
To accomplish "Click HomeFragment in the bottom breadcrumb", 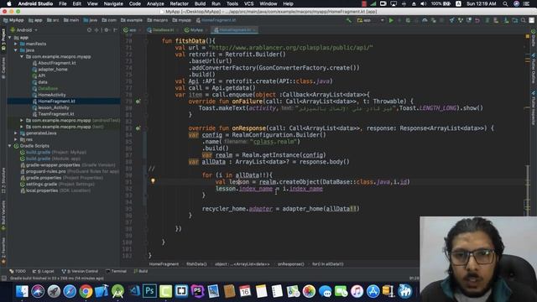I will 164,264.
